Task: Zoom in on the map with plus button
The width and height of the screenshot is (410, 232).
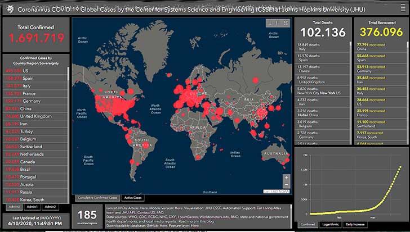Action: click(286, 178)
